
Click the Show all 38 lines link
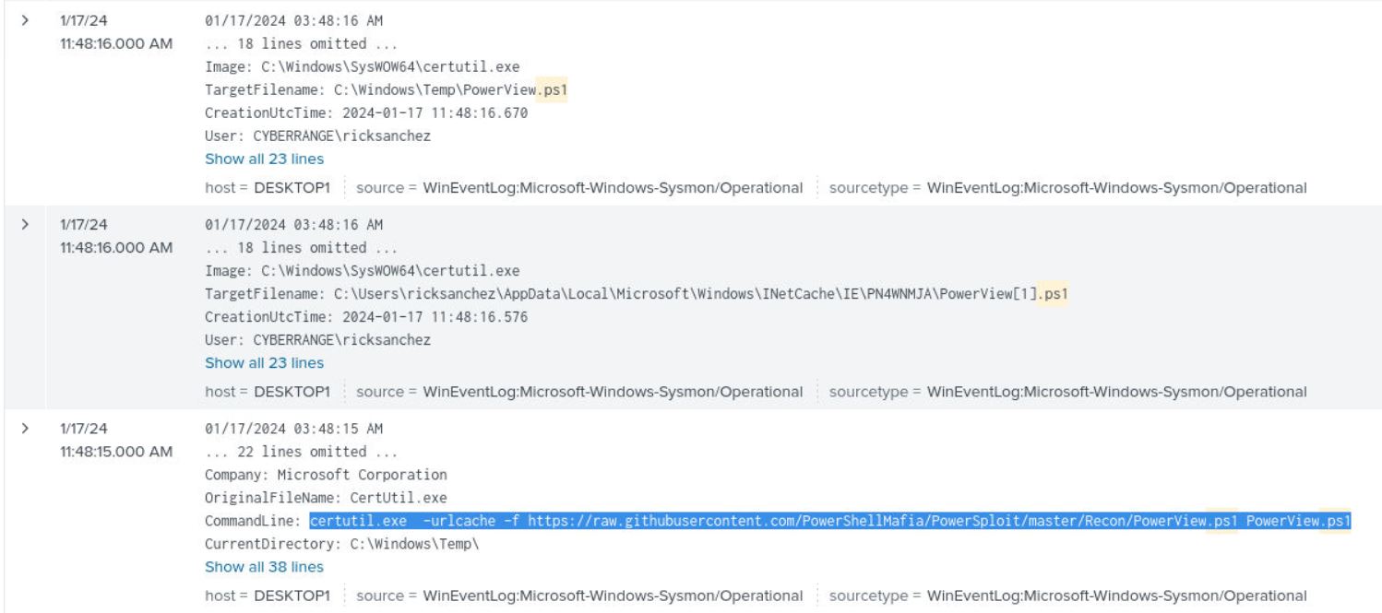click(x=264, y=567)
